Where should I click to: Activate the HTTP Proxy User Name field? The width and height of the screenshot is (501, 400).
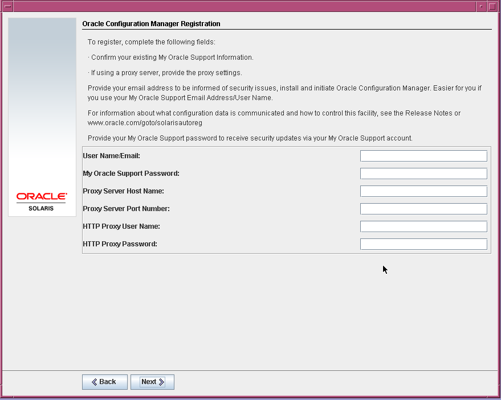pos(423,226)
